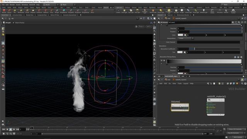Open the shelf set options arrow after Redshift tab

point(113,7)
